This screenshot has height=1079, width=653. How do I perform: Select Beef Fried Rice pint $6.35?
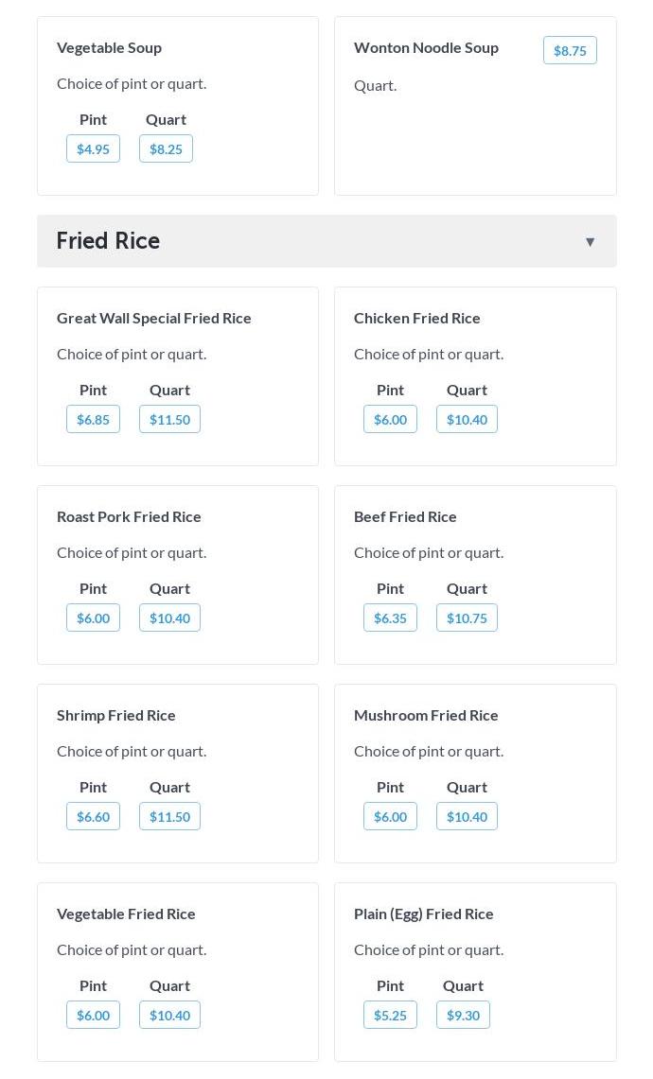pos(390,618)
